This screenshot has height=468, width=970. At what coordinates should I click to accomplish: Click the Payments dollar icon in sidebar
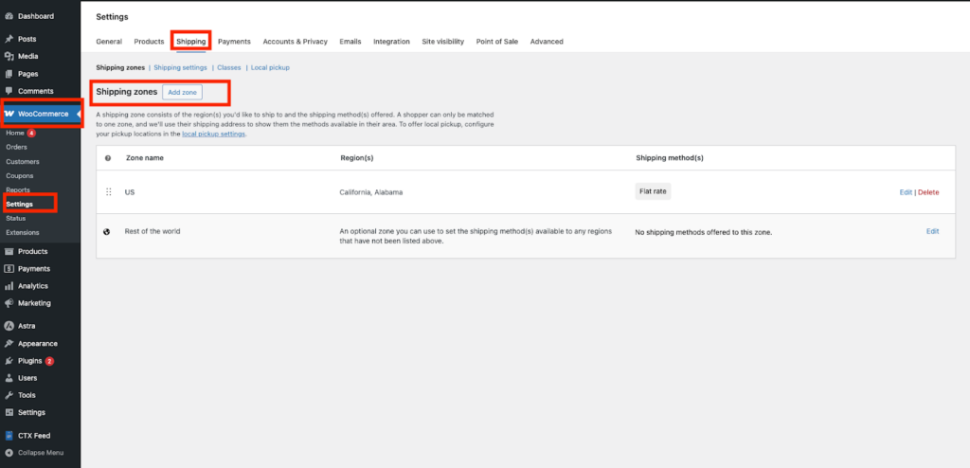(x=9, y=269)
